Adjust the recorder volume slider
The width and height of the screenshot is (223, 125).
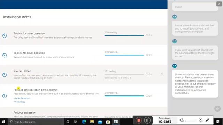[x=191, y=121]
